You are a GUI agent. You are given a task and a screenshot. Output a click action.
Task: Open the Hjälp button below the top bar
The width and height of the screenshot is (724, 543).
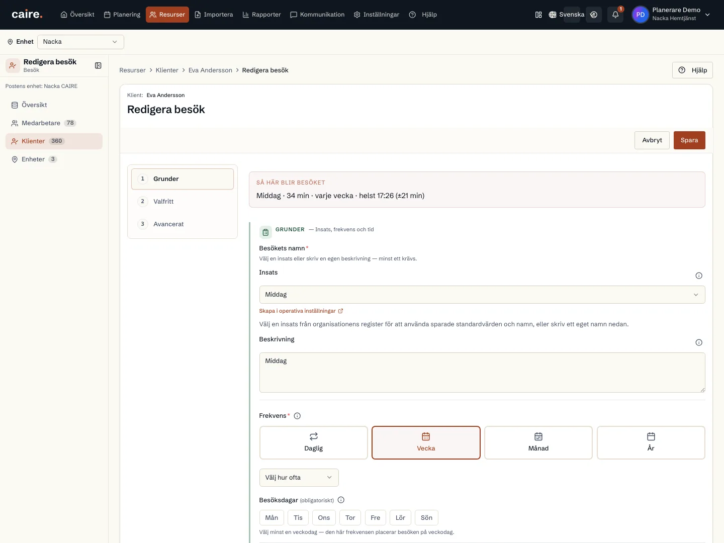point(692,70)
